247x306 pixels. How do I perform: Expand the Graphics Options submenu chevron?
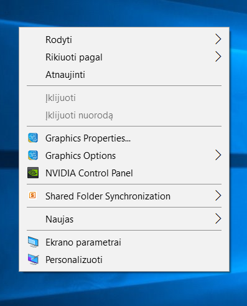(x=218, y=155)
